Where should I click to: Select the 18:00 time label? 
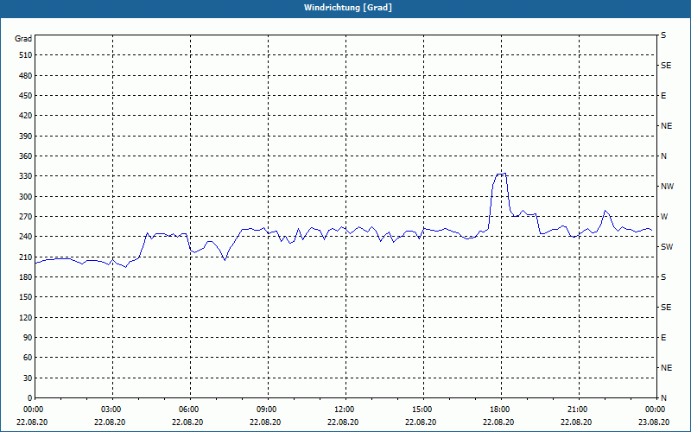click(x=500, y=410)
